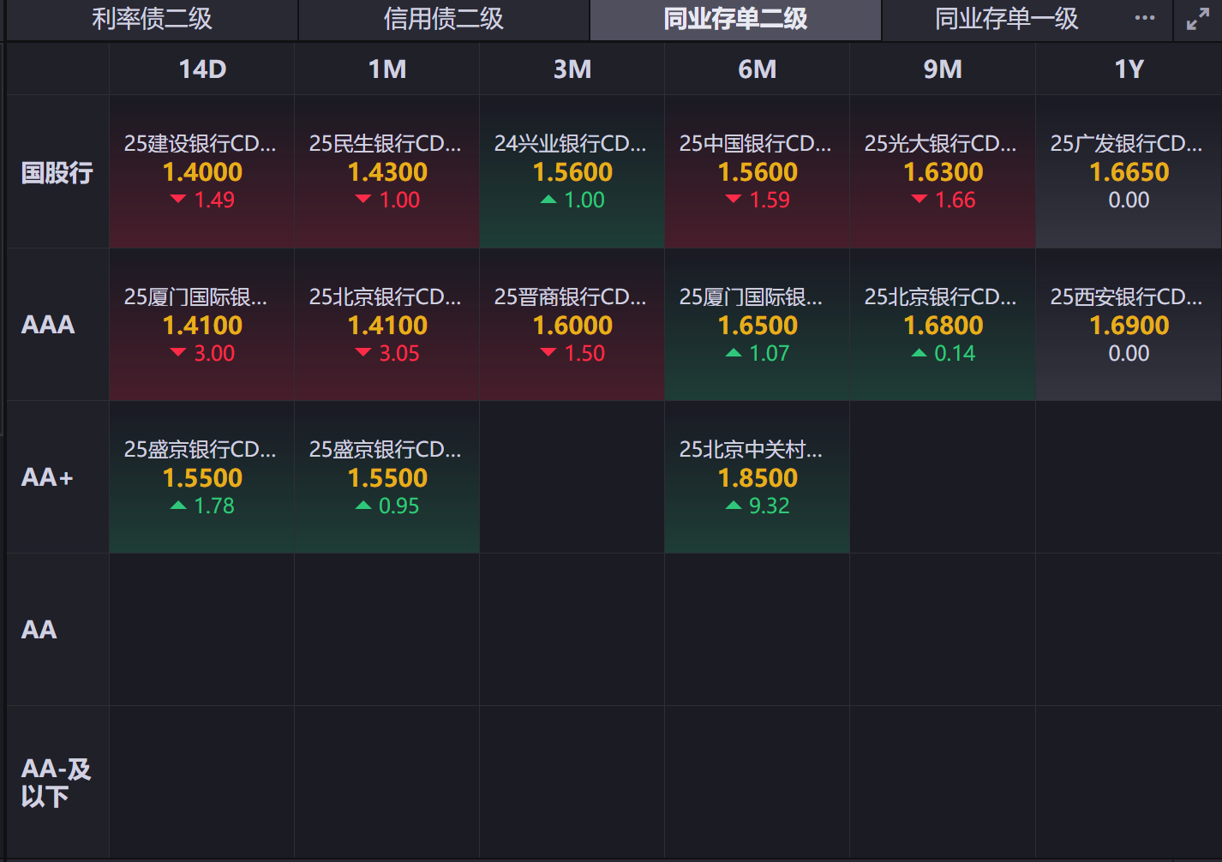Click the 25西安银行CD cell at 1.6900
This screenshot has width=1222, height=862.
(x=1129, y=325)
